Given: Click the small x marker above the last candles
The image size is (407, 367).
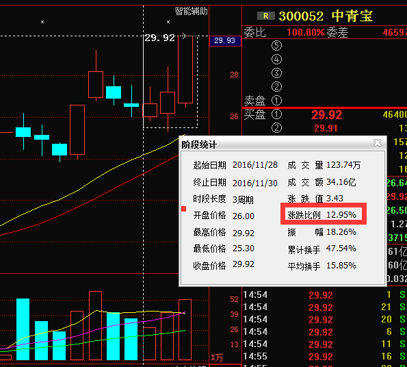Looking at the screenshot, I should (x=168, y=22).
